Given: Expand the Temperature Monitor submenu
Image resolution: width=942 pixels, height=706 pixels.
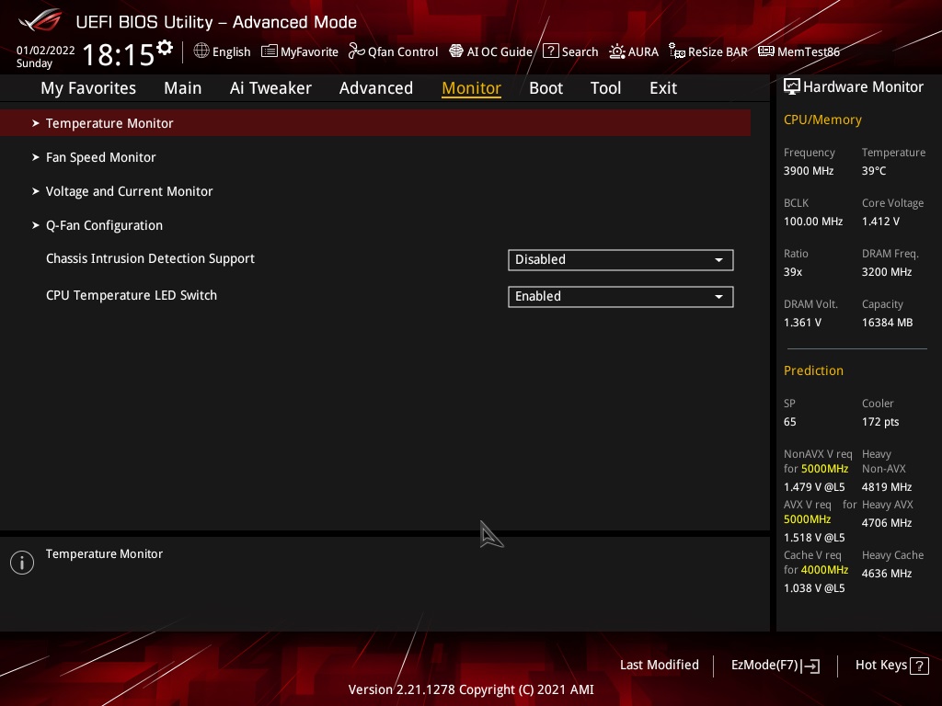Looking at the screenshot, I should coord(109,123).
